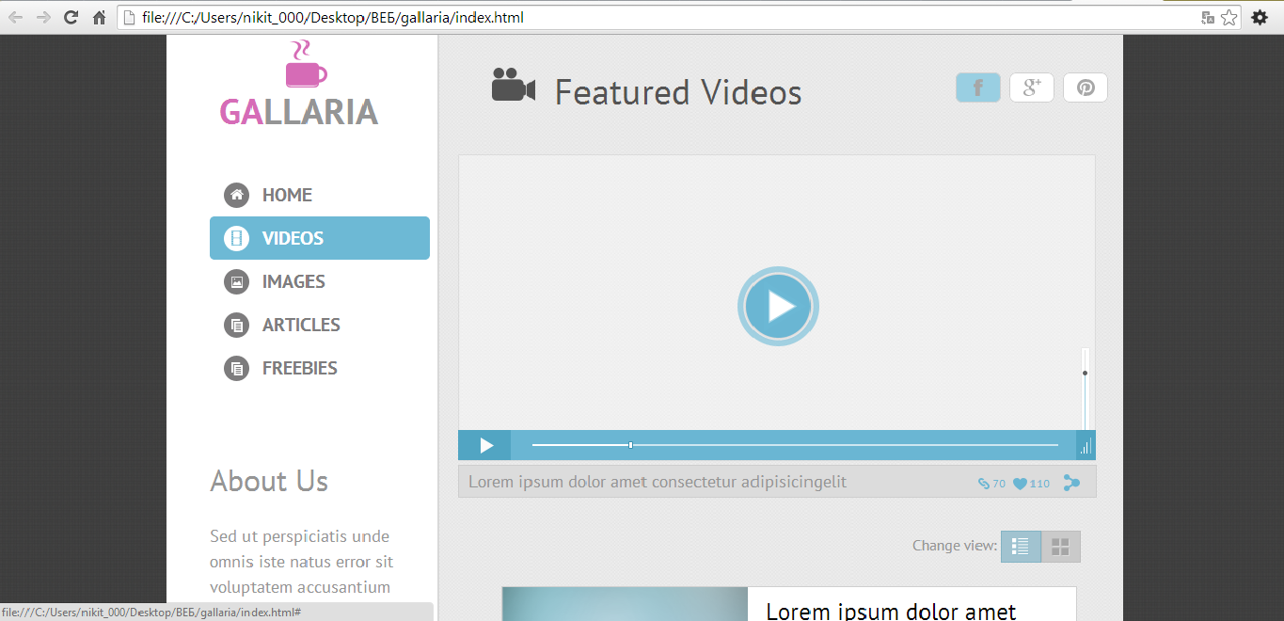The width and height of the screenshot is (1284, 621).
Task: Start video with large center play button
Action: (778, 306)
